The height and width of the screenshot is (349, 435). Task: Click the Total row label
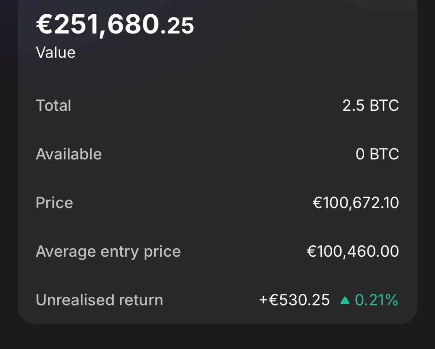[53, 105]
